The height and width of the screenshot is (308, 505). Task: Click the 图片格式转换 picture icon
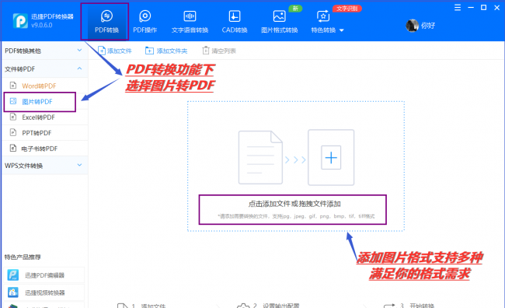pyautogui.click(x=279, y=16)
